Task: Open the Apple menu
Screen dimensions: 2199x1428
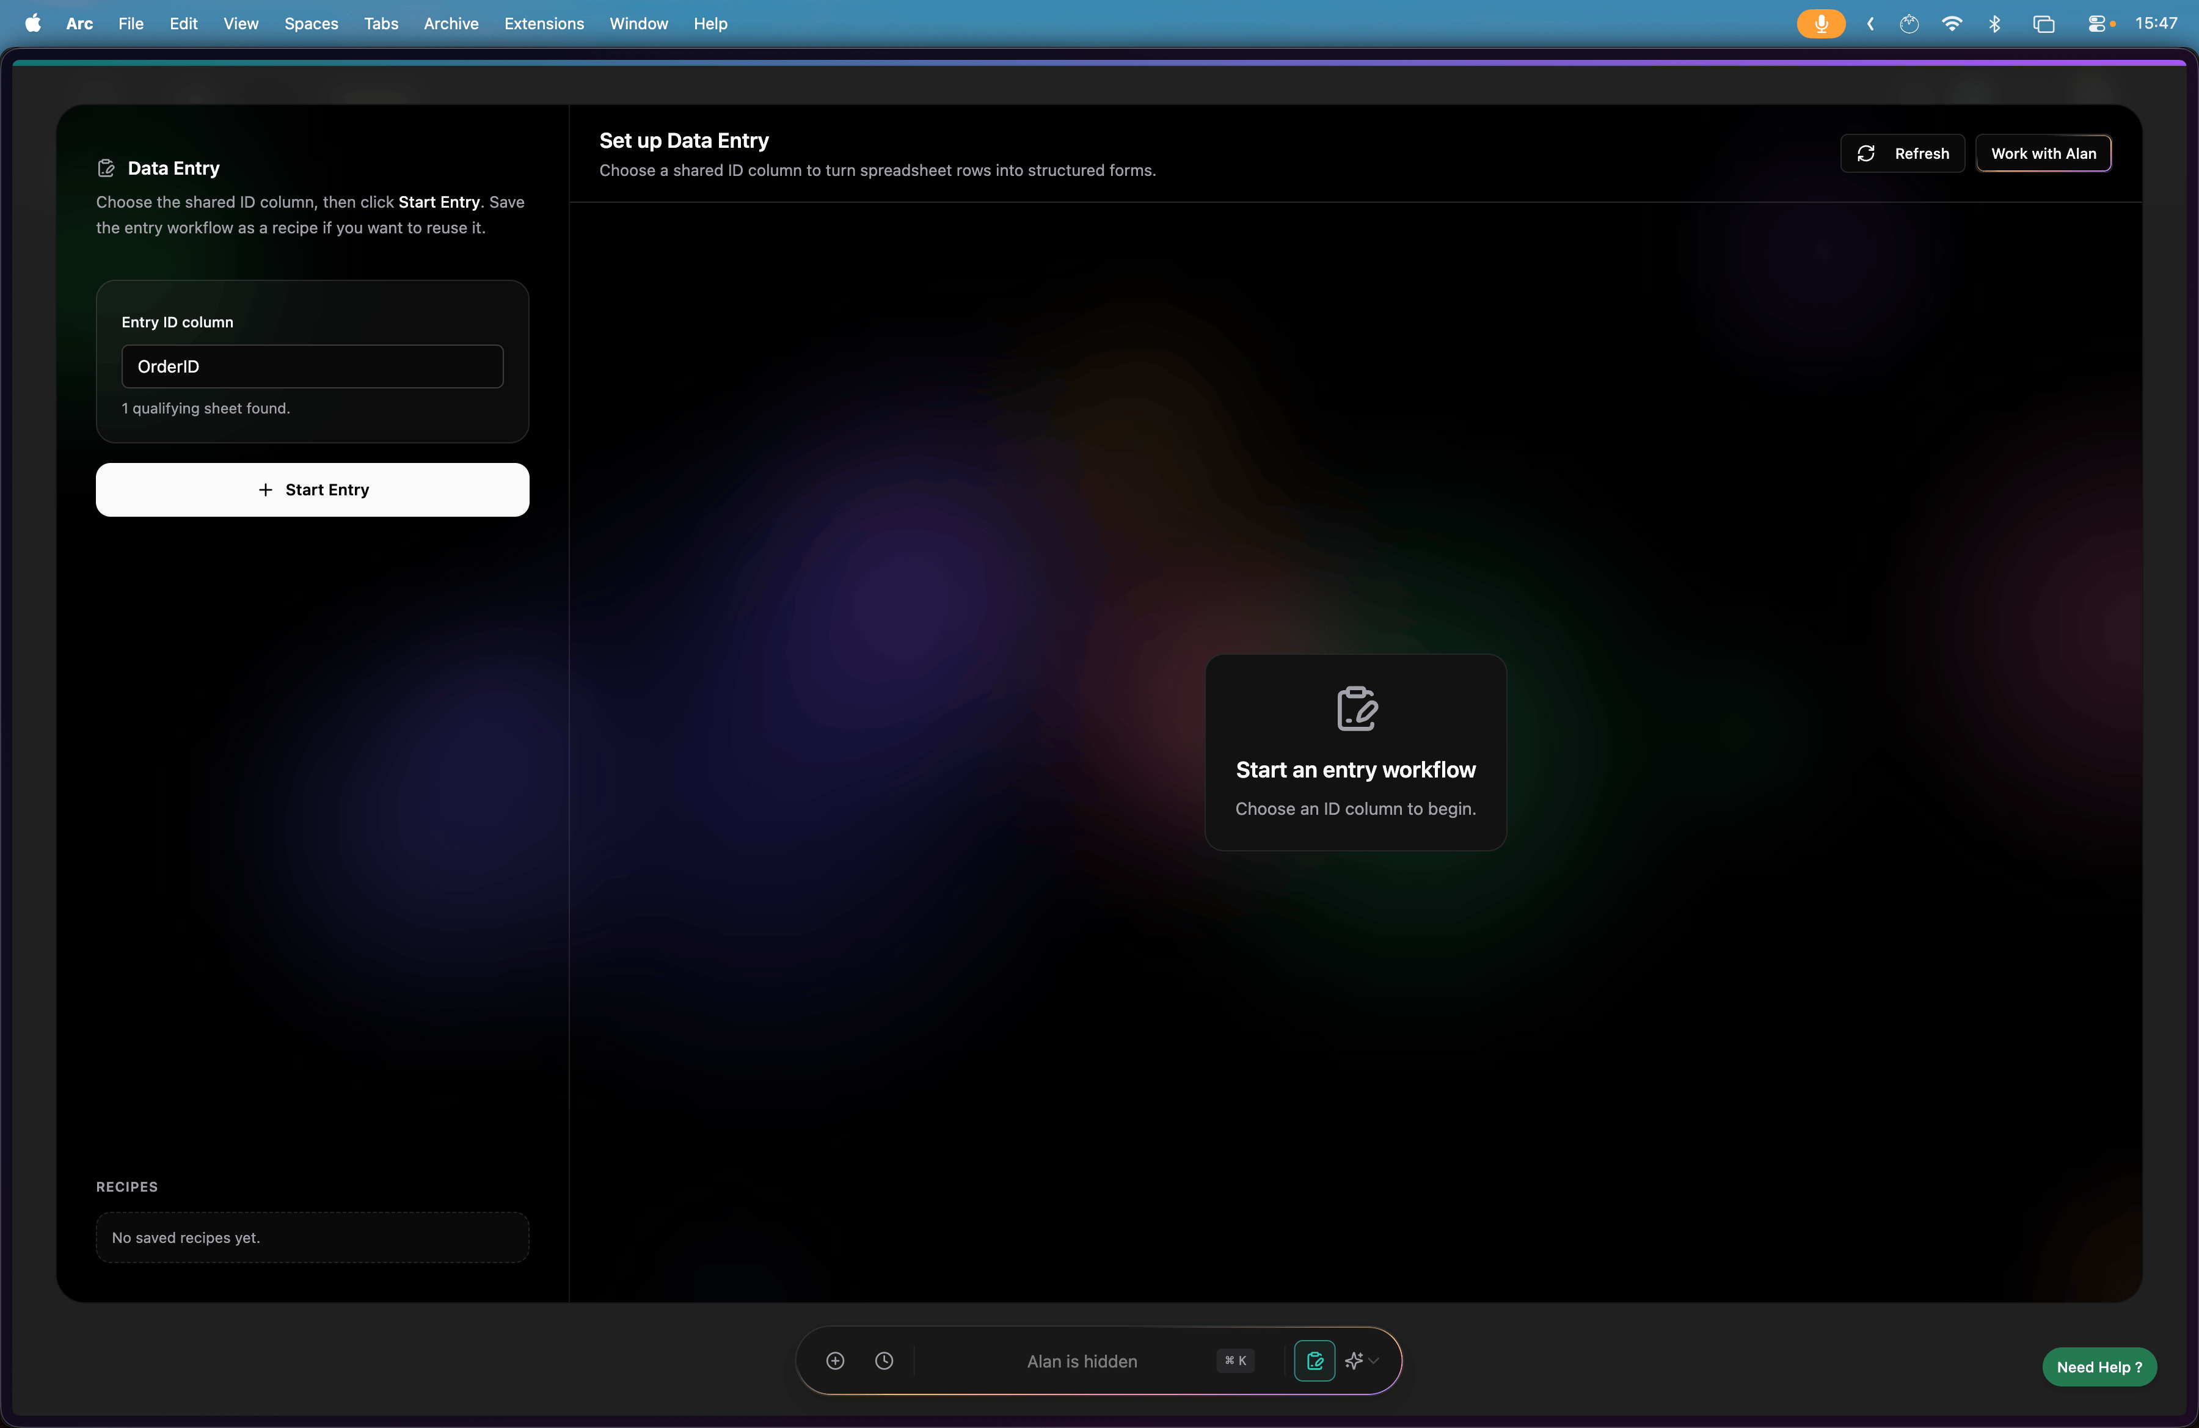Action: pyautogui.click(x=32, y=23)
